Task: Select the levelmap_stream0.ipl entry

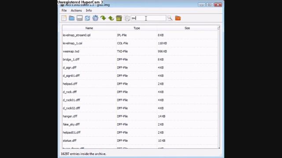Action: (x=77, y=35)
